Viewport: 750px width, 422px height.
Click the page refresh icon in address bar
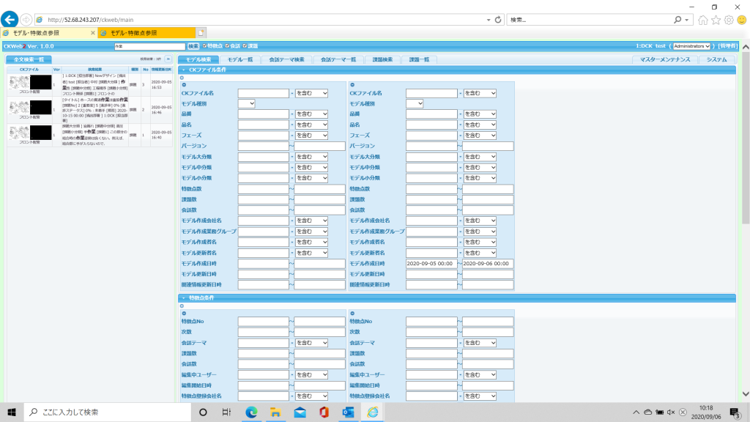(498, 19)
